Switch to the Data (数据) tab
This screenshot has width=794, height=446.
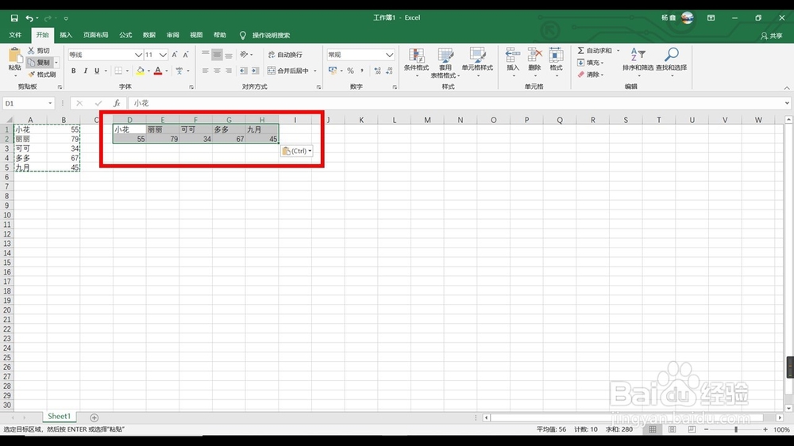coord(149,35)
